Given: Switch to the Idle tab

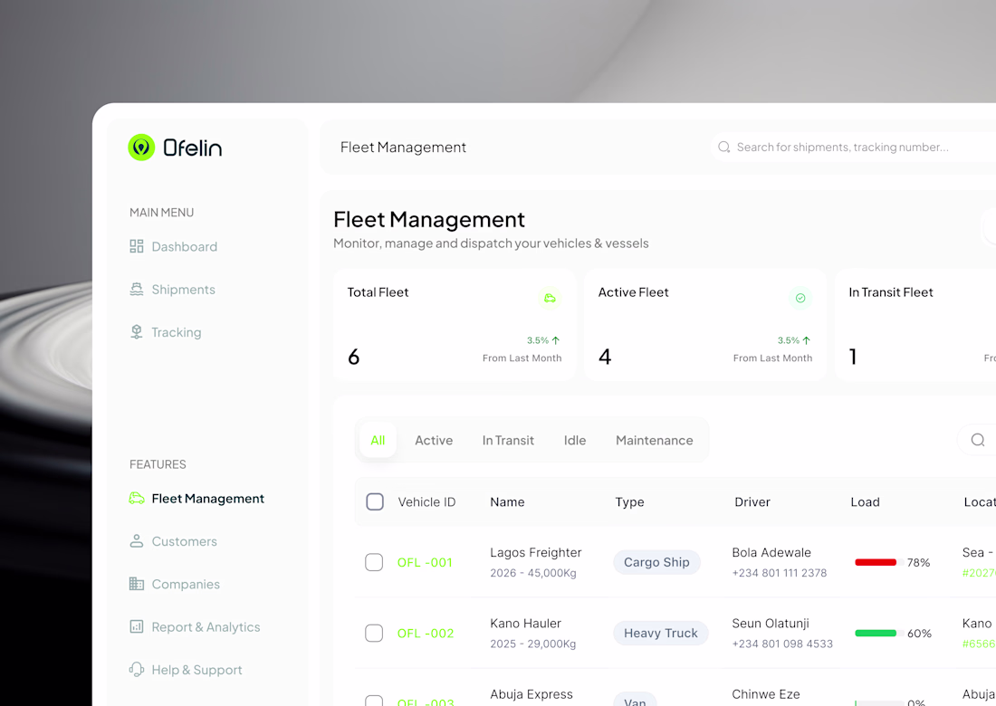Looking at the screenshot, I should pos(575,440).
